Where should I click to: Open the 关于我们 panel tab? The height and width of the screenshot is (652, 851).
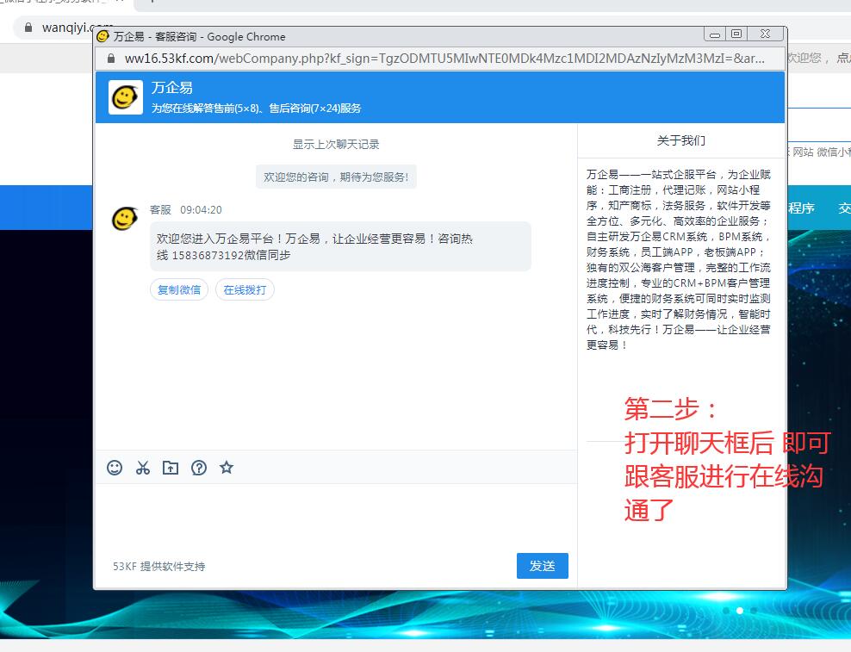click(681, 140)
